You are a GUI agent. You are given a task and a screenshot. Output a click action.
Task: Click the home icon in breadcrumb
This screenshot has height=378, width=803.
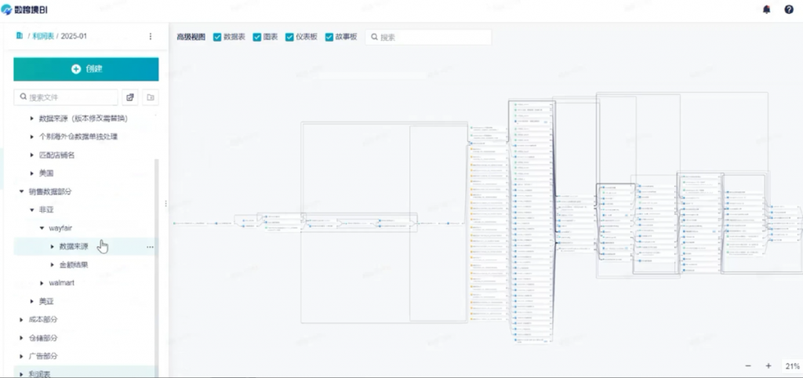[20, 36]
